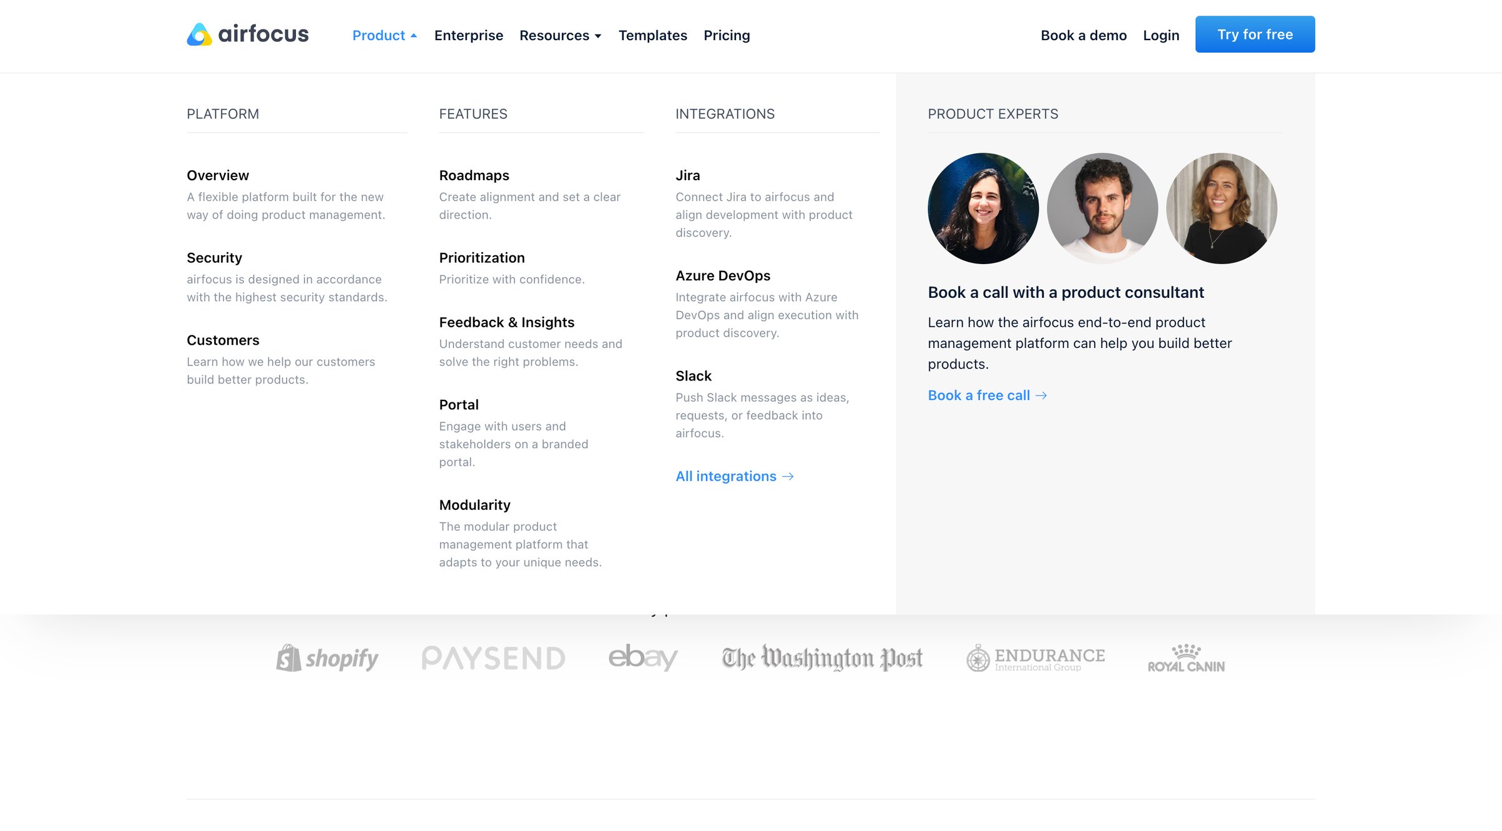Click the Try for free button

pos(1255,34)
